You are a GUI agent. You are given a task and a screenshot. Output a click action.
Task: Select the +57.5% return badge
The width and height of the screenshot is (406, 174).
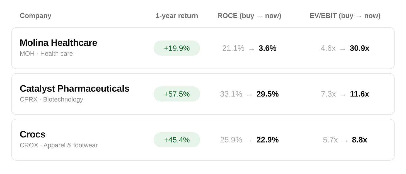[x=177, y=94]
